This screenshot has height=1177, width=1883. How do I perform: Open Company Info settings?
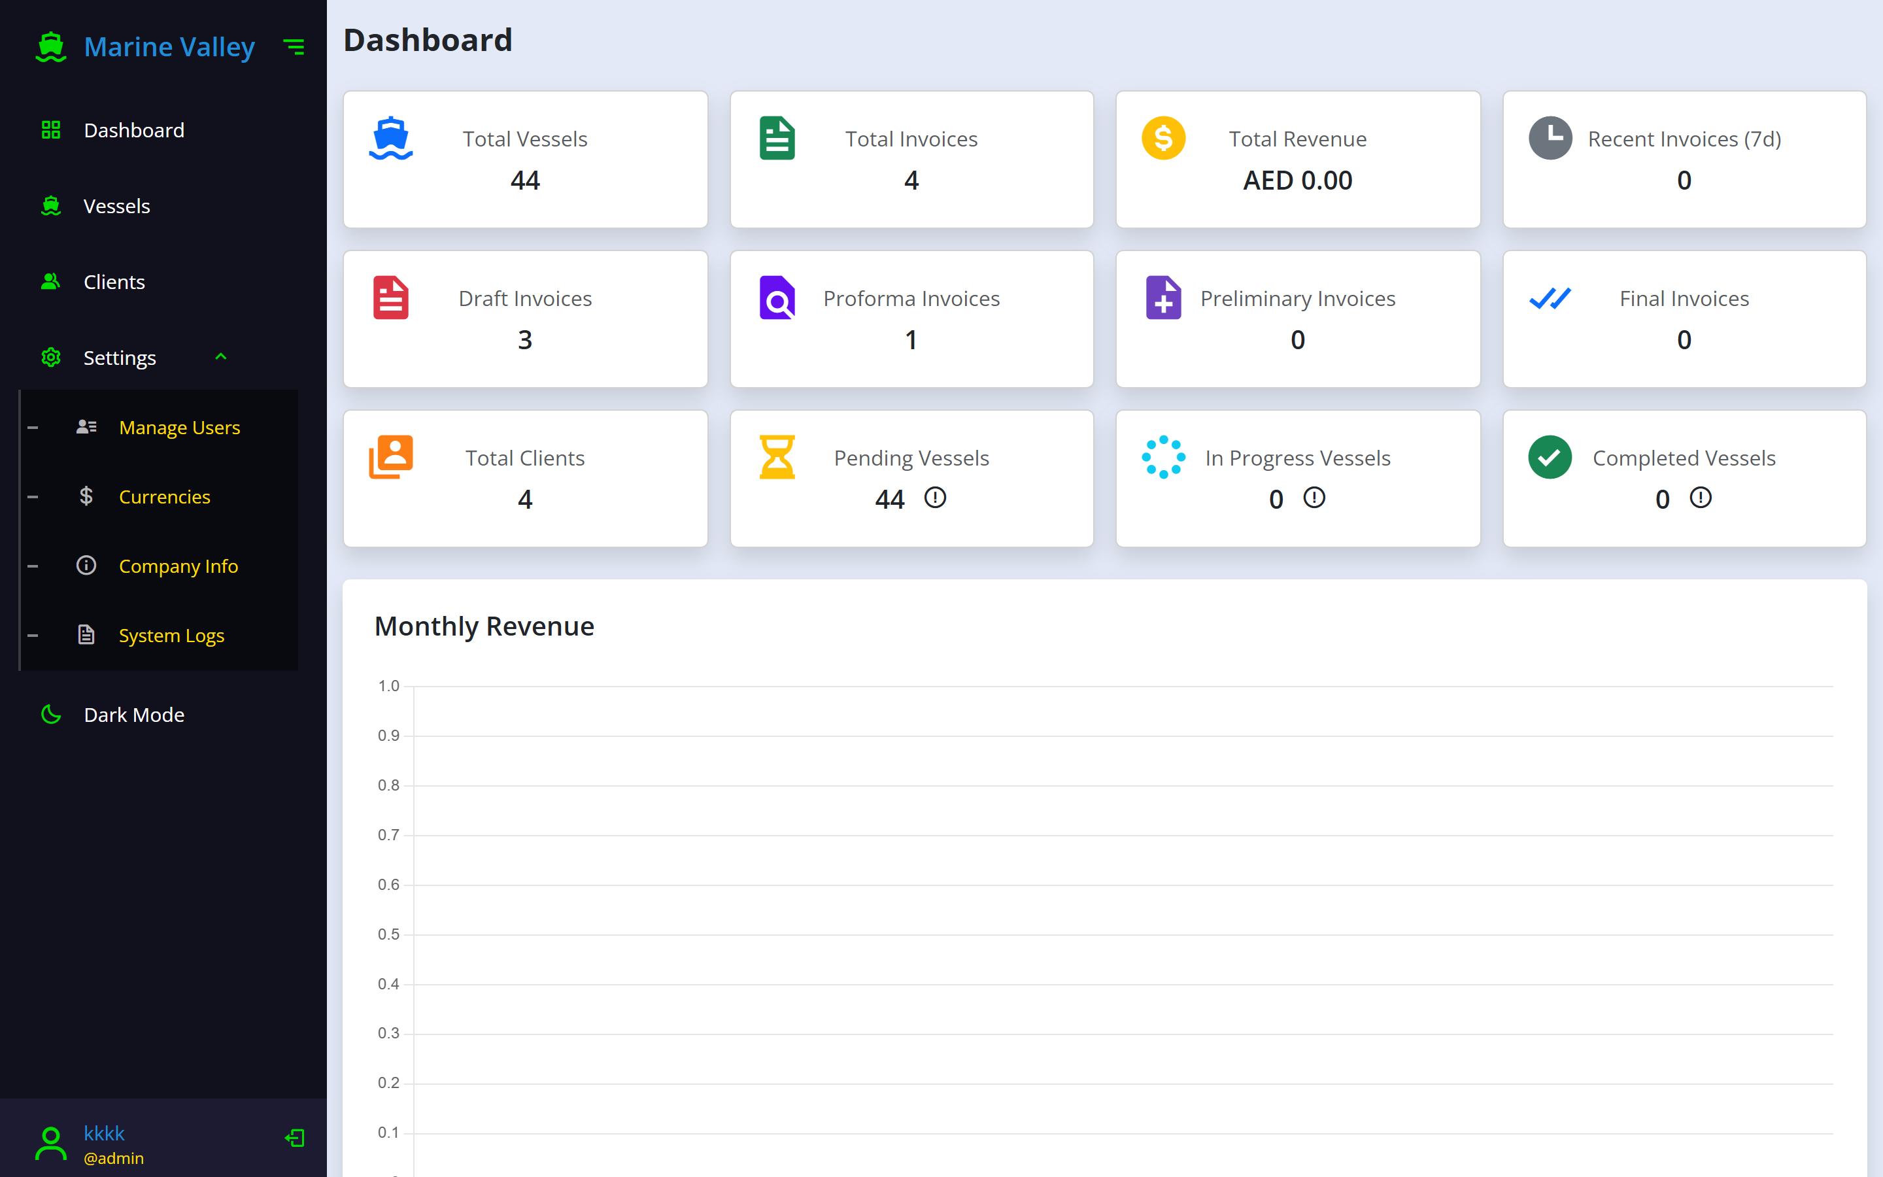pyautogui.click(x=178, y=566)
